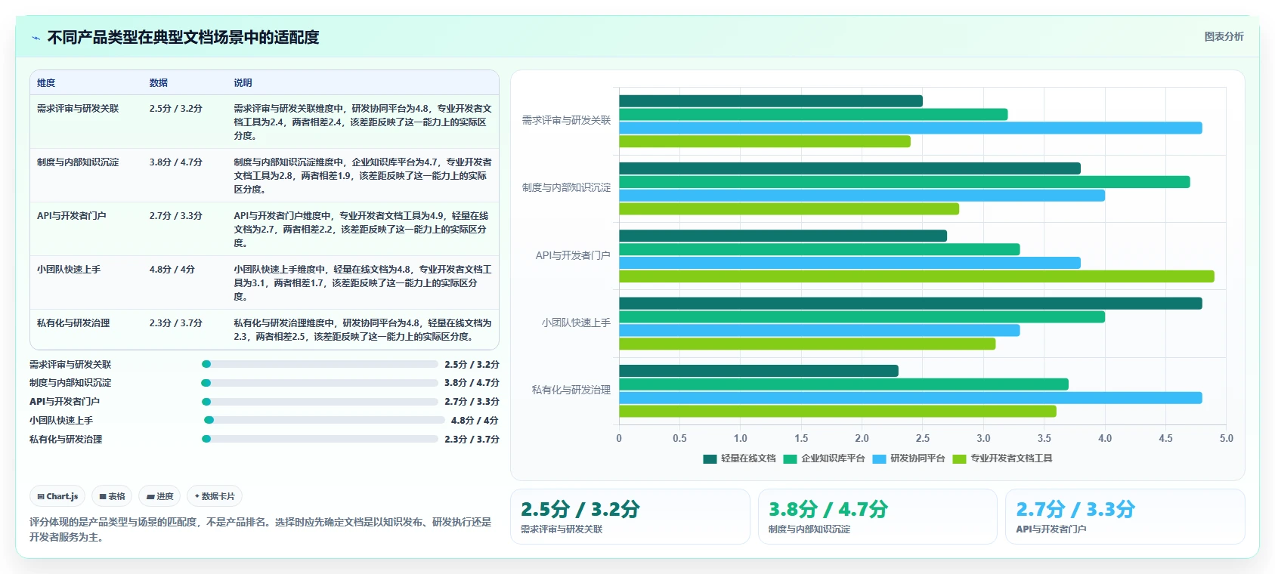Click chart axis label 私有化与研发治理
Image resolution: width=1275 pixels, height=574 pixels.
571,390
